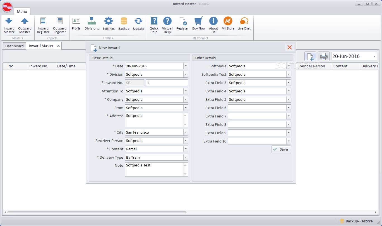Screen dimensions: 382x226
Task: Expand the Delivery Type dropdown
Action: pos(186,158)
